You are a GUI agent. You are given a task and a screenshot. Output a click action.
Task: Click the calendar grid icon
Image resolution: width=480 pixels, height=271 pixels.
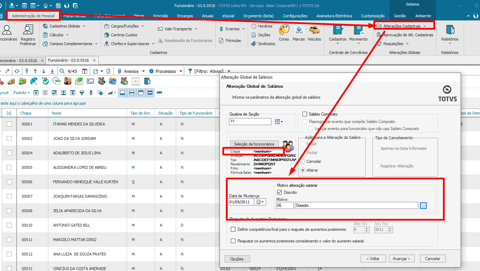136,81
